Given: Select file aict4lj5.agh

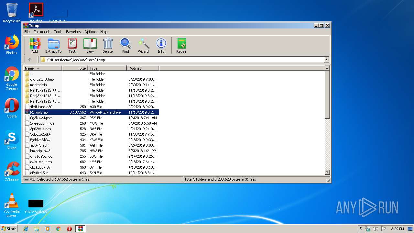Looking at the screenshot, I should coord(91,145).
